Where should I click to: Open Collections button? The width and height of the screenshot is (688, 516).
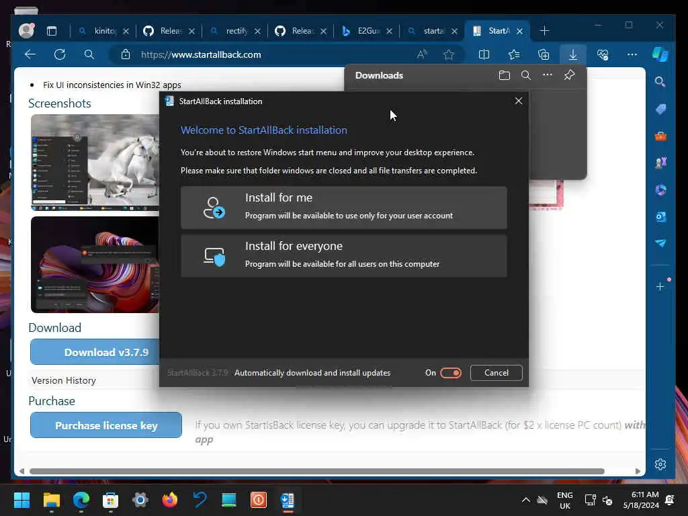click(x=543, y=54)
